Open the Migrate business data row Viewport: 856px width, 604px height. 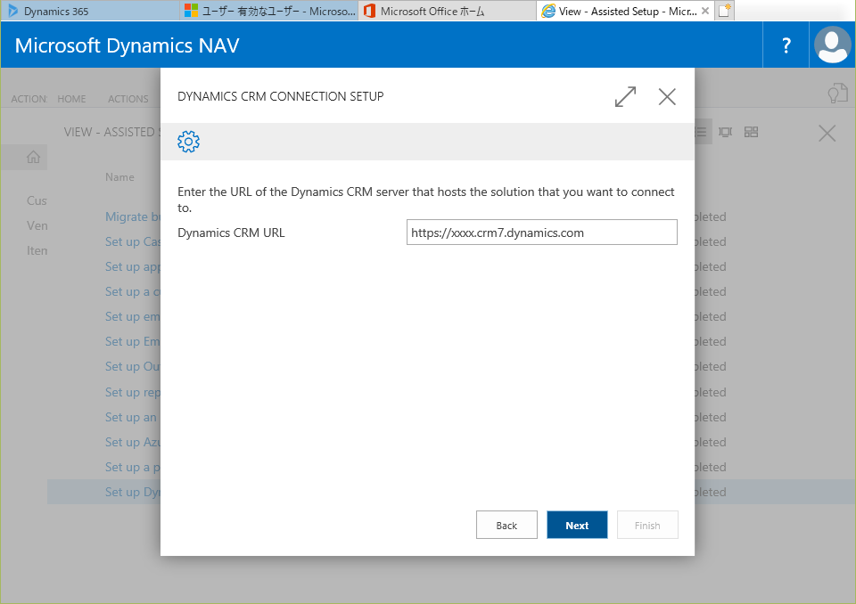[x=133, y=216]
